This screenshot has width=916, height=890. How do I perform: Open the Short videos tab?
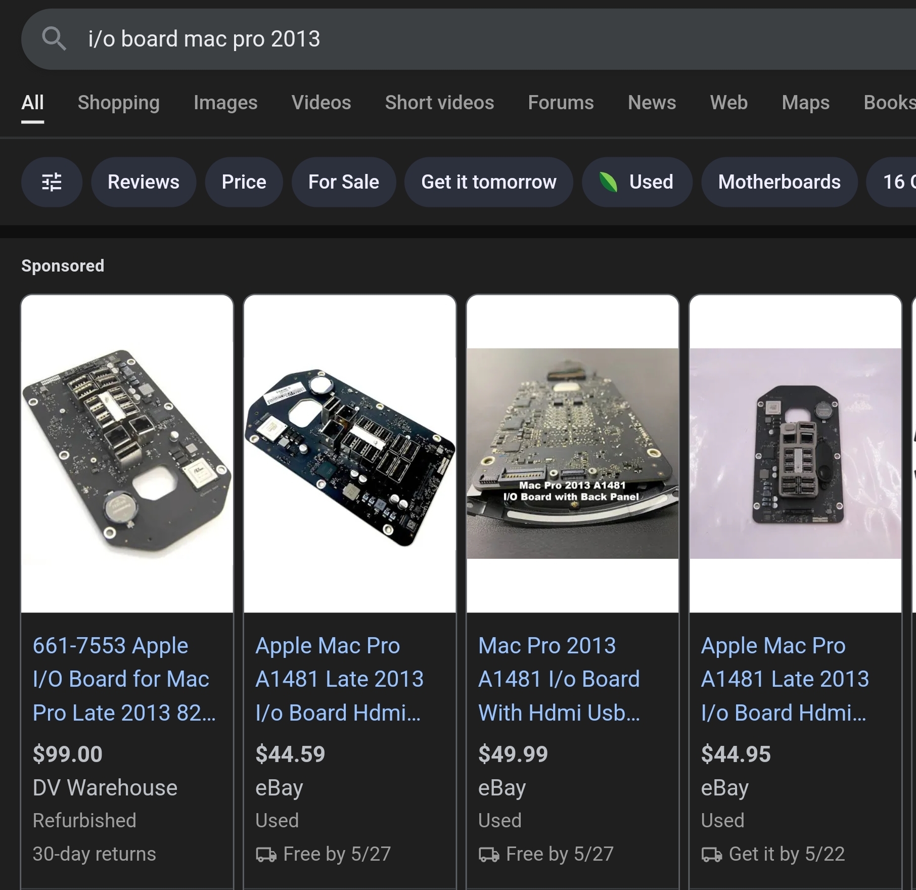(x=440, y=103)
